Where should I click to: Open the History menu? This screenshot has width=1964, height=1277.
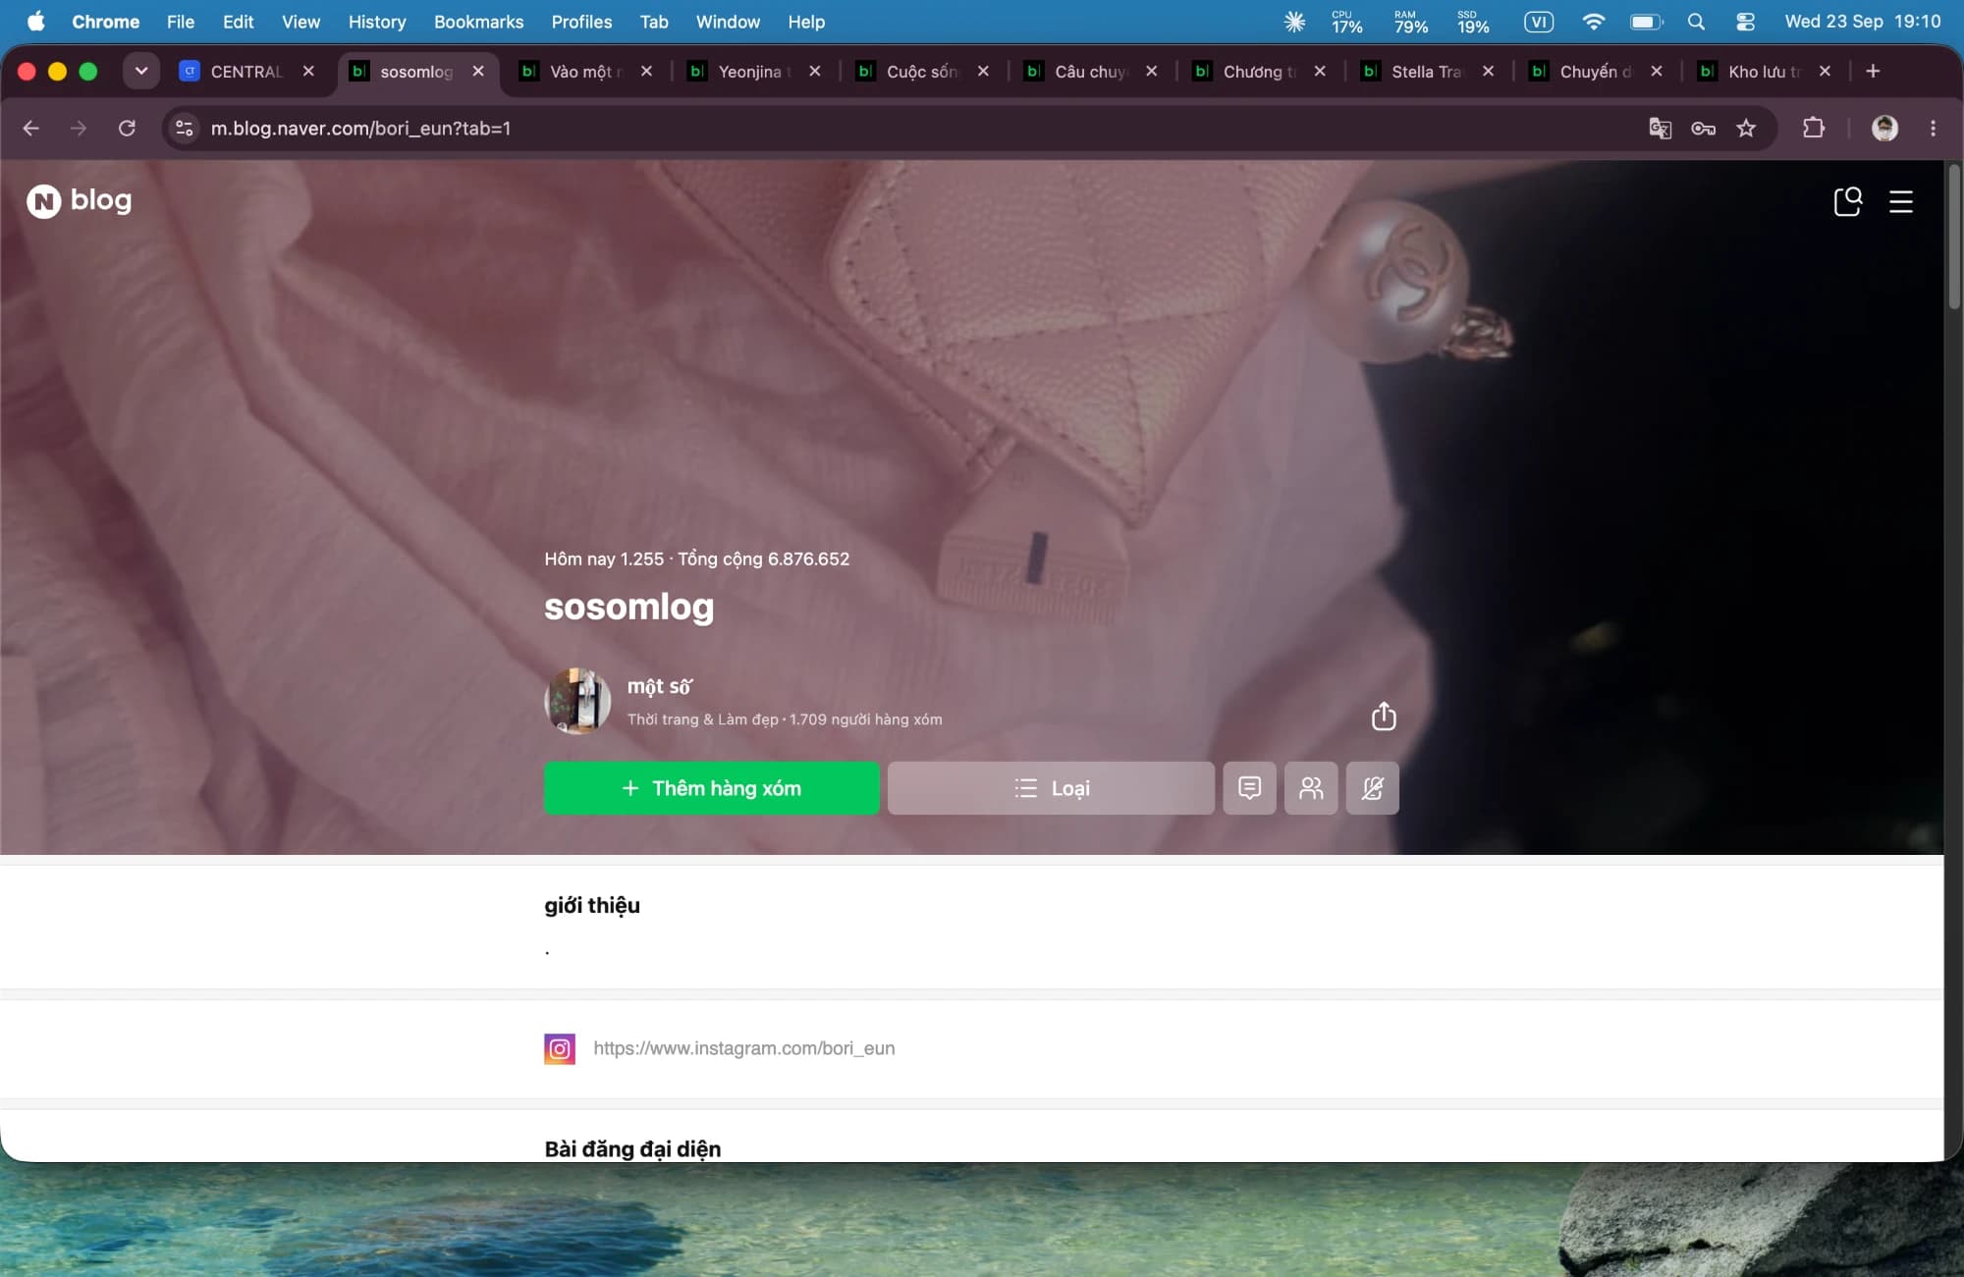pos(377,22)
